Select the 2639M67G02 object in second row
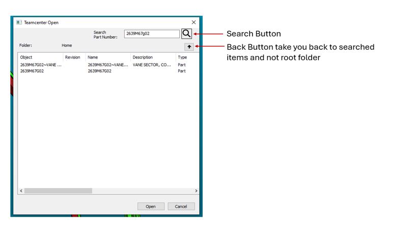 point(32,71)
